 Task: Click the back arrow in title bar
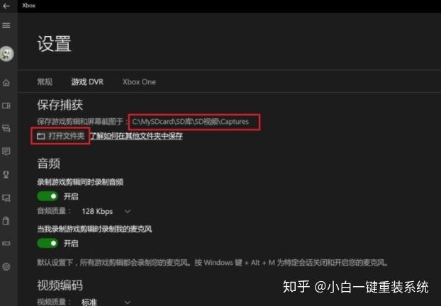[x=6, y=6]
